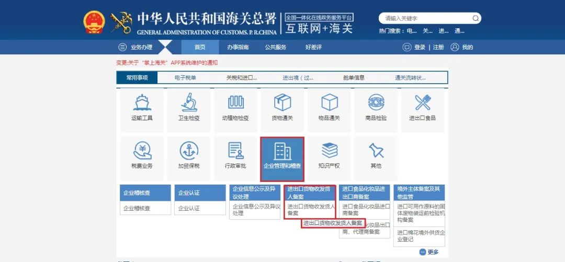Screen dimensions: 565x262
Task: Select the 税费业务 yen icon
Action: coord(142,151)
